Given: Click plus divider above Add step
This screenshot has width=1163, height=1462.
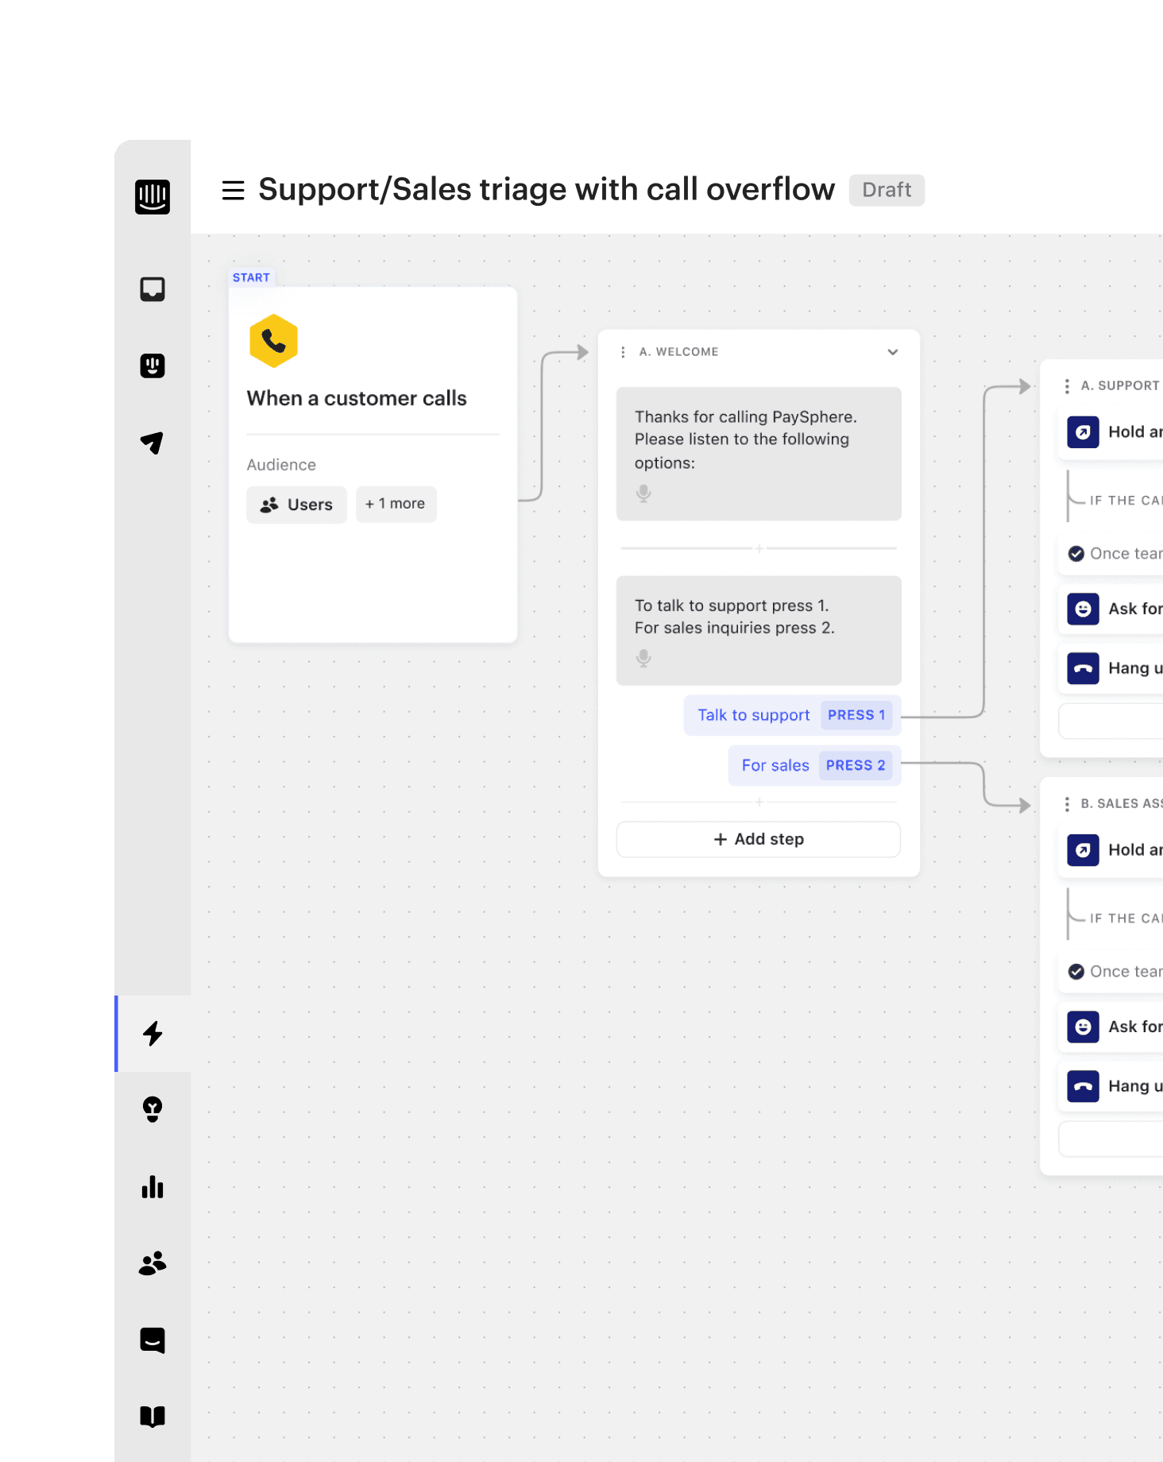Looking at the screenshot, I should pyautogui.click(x=759, y=803).
